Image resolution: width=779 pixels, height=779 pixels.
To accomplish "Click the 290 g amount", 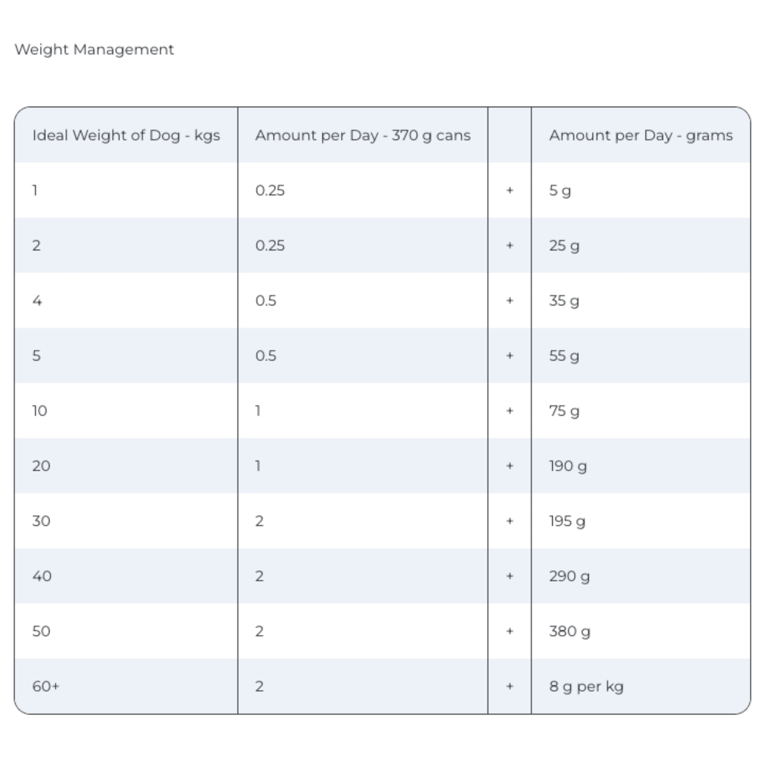I will 569,576.
